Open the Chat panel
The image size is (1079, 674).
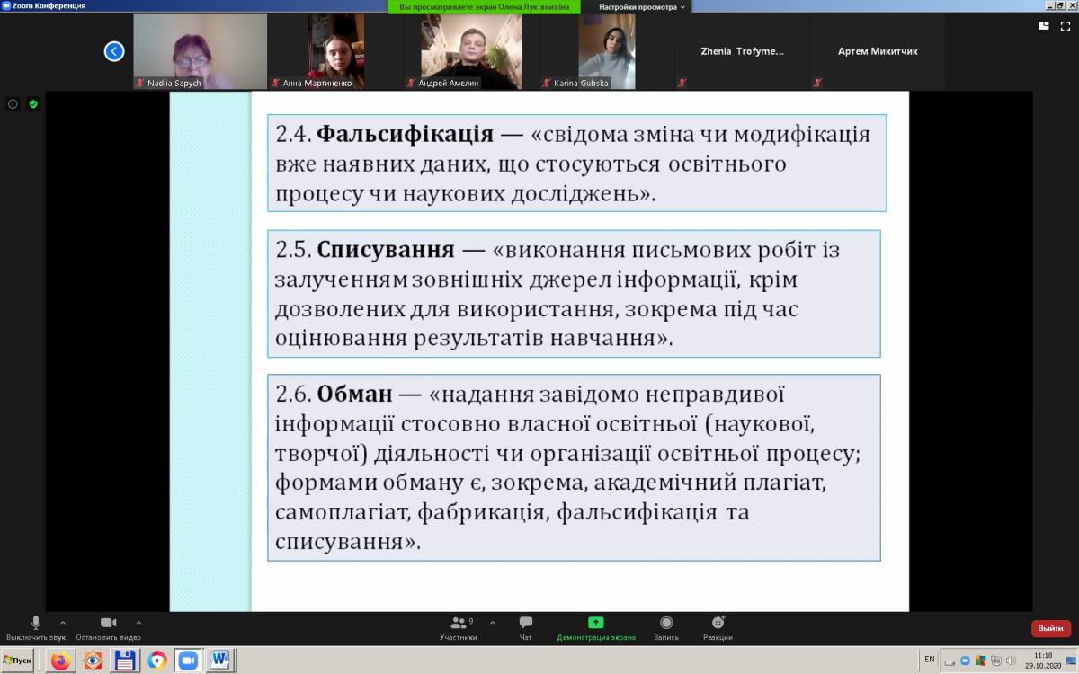526,627
